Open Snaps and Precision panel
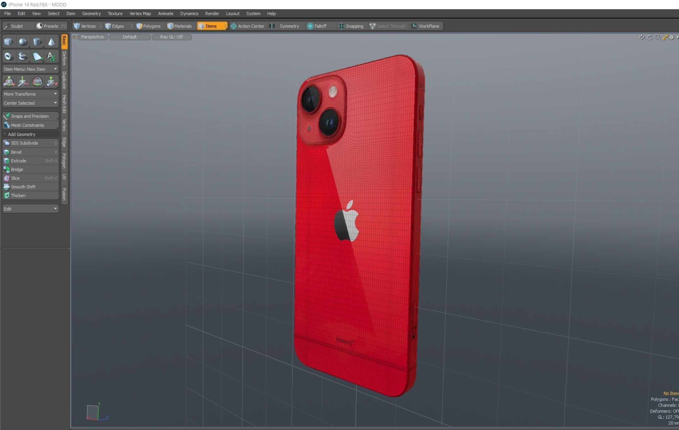 coord(30,116)
